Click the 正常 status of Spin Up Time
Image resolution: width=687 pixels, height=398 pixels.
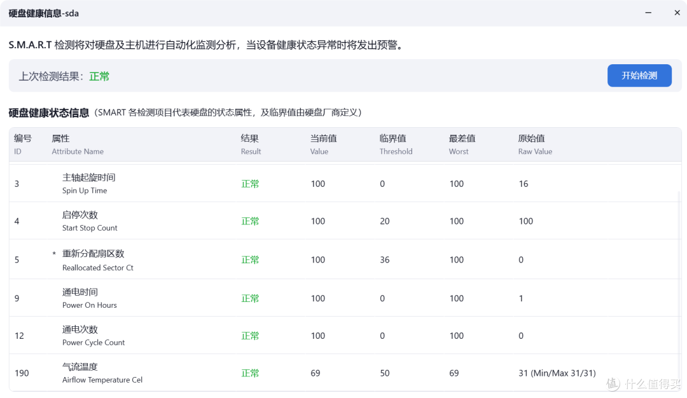click(x=250, y=183)
